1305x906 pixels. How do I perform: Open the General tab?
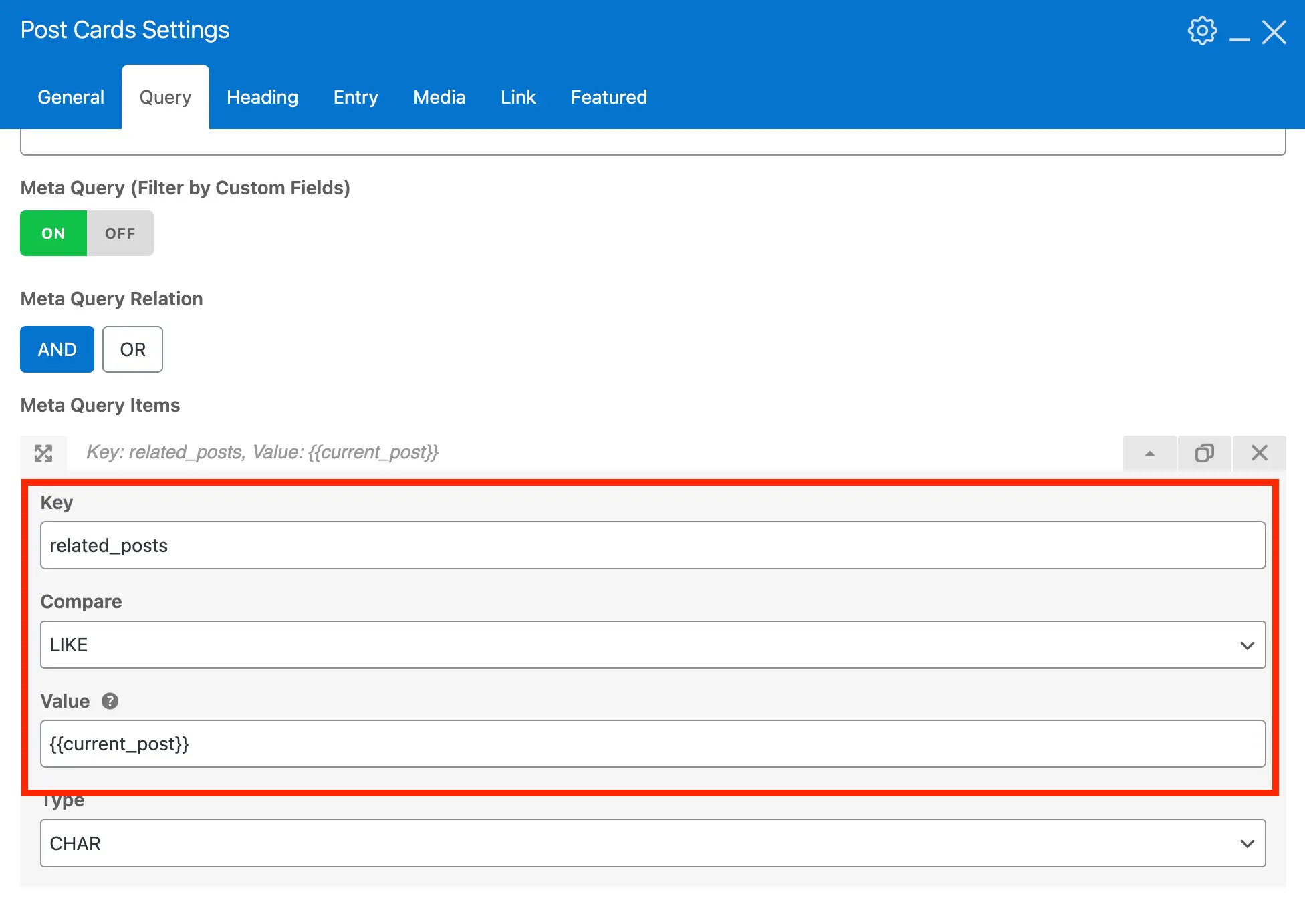click(71, 97)
